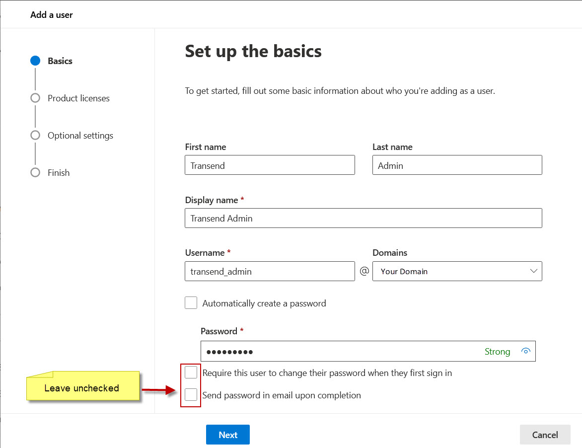Enable require password change at first sign in

(x=191, y=372)
